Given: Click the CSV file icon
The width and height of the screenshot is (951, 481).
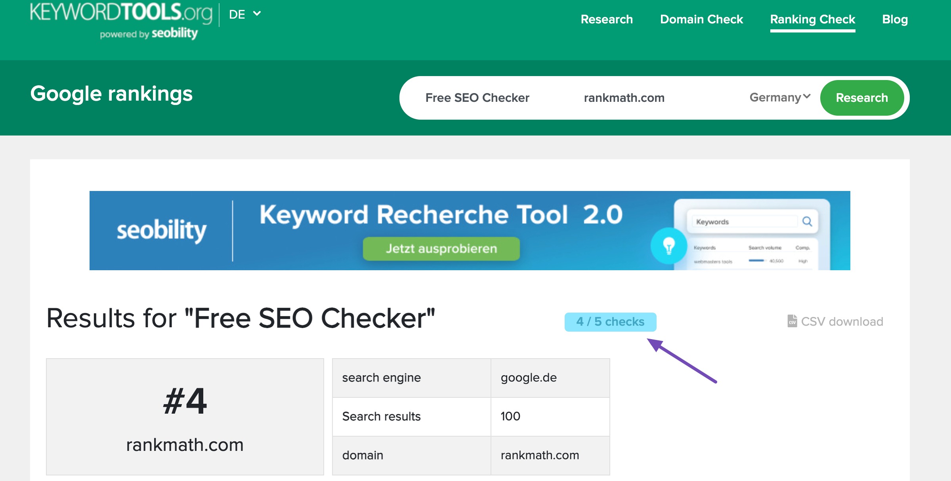Looking at the screenshot, I should 792,321.
